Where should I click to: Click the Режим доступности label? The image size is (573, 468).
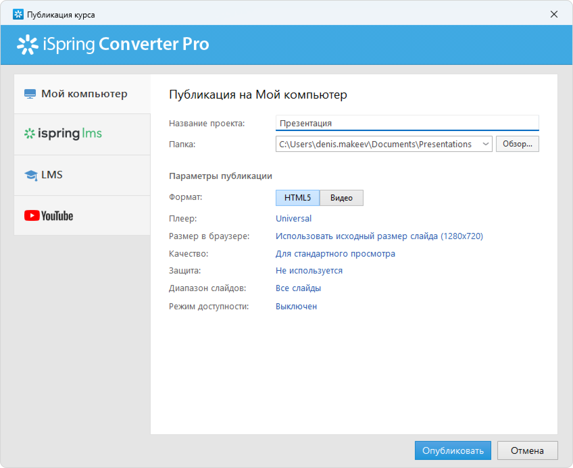click(209, 307)
